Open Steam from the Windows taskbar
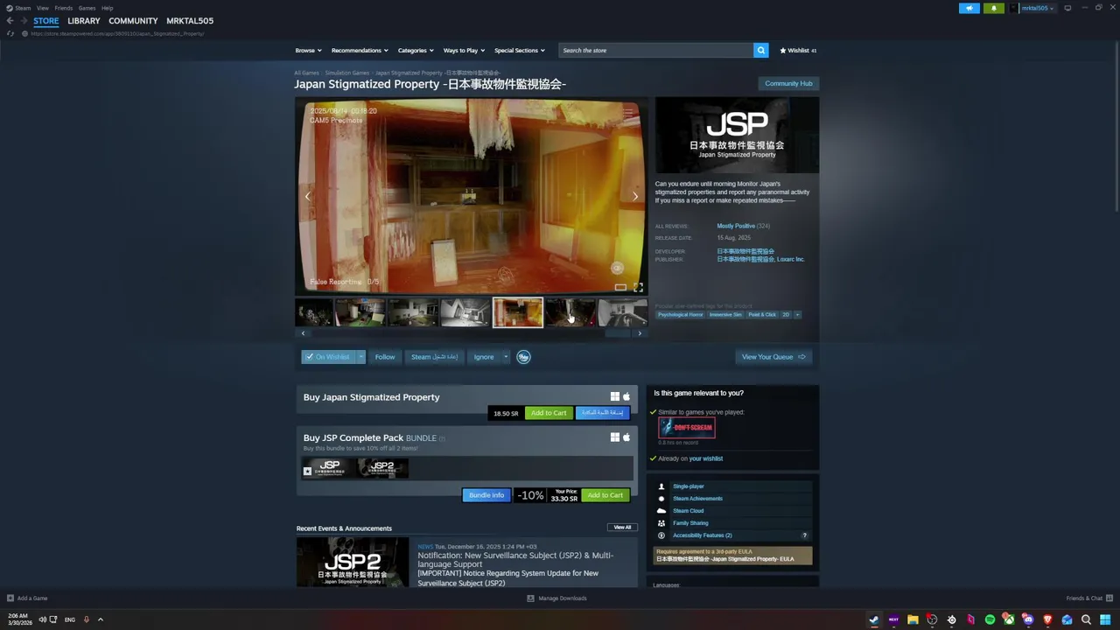Image resolution: width=1120 pixels, height=630 pixels. tap(874, 619)
